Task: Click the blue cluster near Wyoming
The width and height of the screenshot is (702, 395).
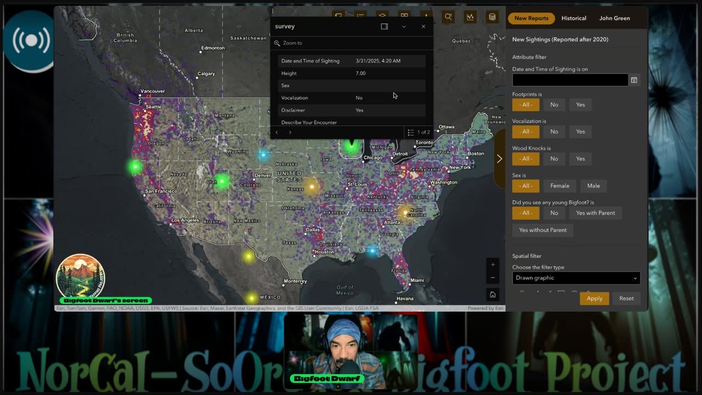Action: tap(263, 155)
